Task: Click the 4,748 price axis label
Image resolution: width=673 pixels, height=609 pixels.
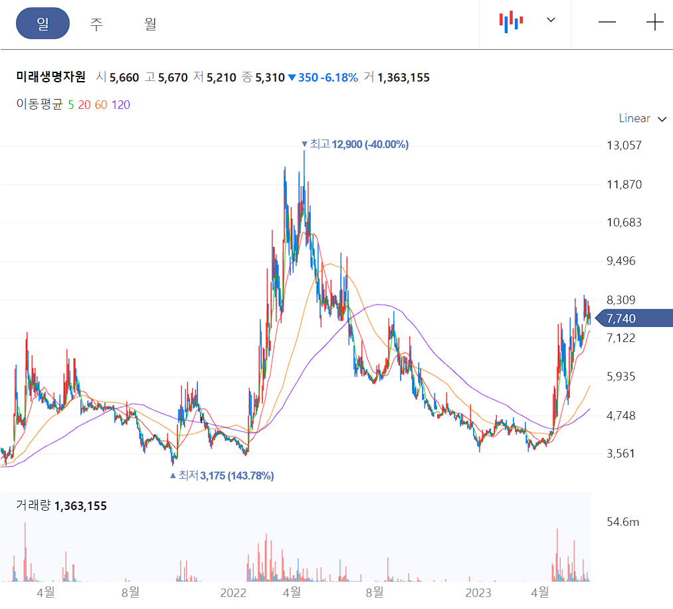Action: pyautogui.click(x=621, y=416)
